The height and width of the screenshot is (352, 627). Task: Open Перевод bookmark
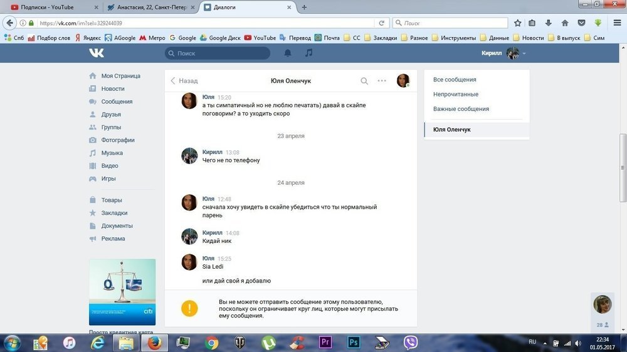click(x=295, y=38)
